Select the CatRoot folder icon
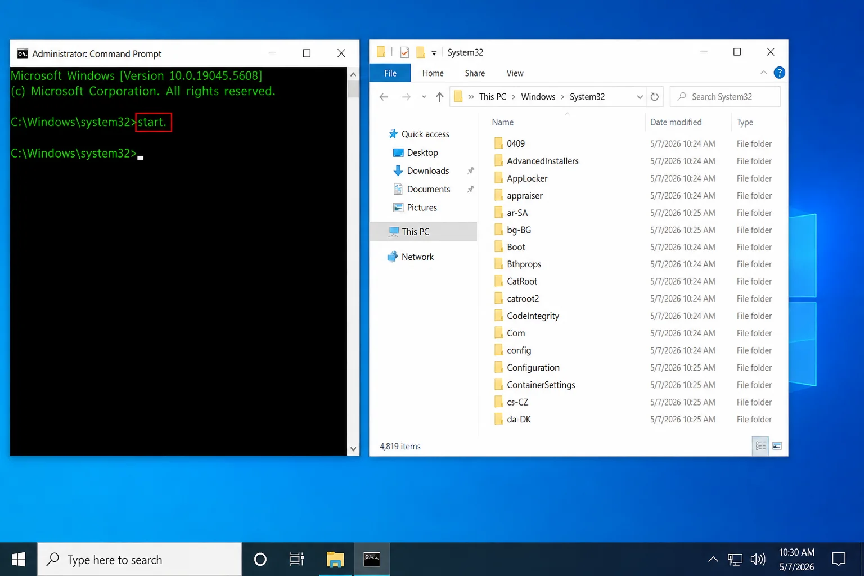The height and width of the screenshot is (576, 864). (x=498, y=281)
